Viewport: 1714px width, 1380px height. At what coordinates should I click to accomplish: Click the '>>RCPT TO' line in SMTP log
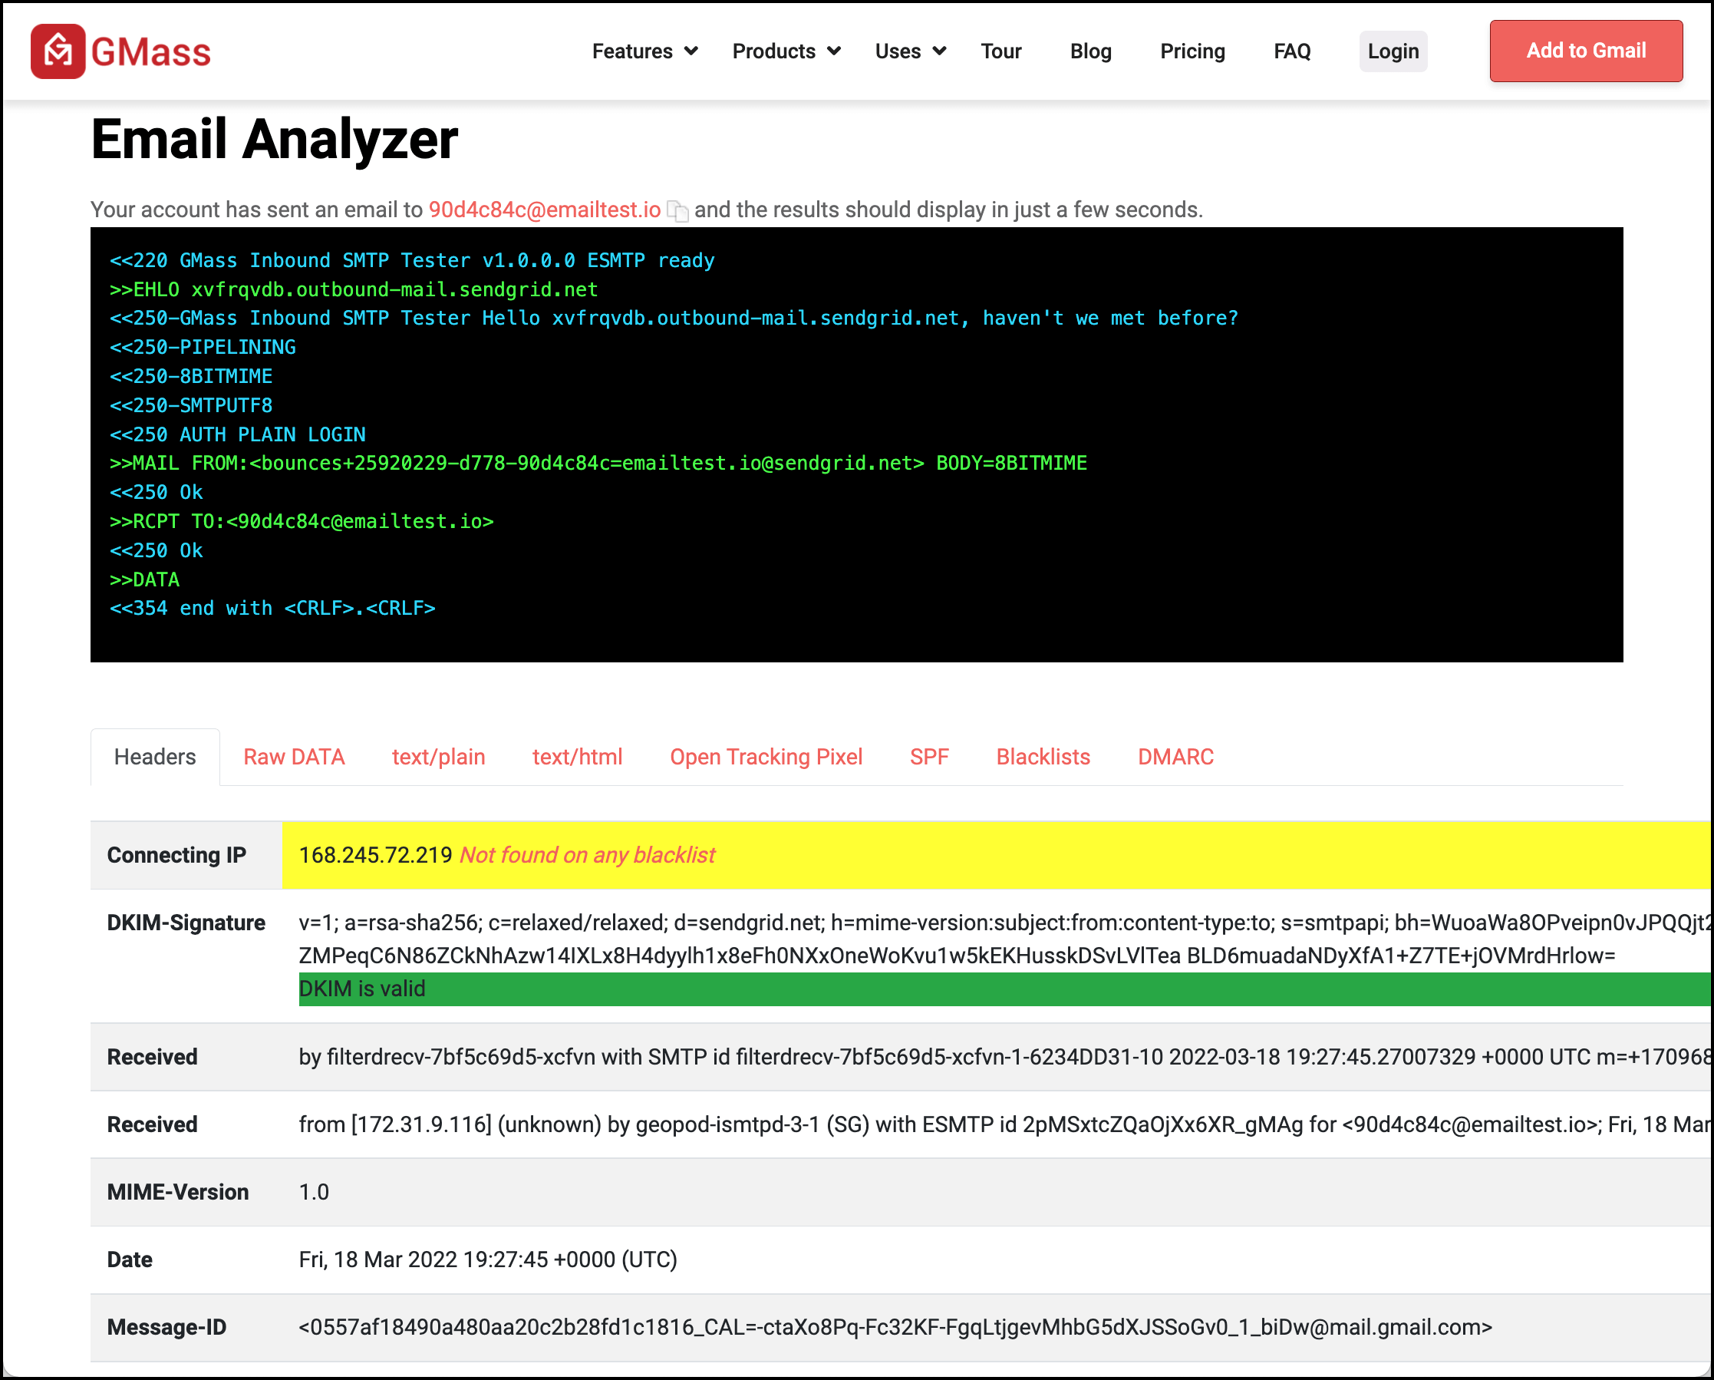pos(302,521)
